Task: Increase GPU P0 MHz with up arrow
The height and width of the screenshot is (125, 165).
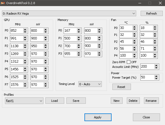Action: [x=25, y=30]
